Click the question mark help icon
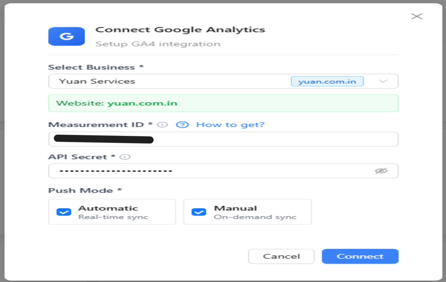Viewport: 446px width, 282px height. coord(182,125)
